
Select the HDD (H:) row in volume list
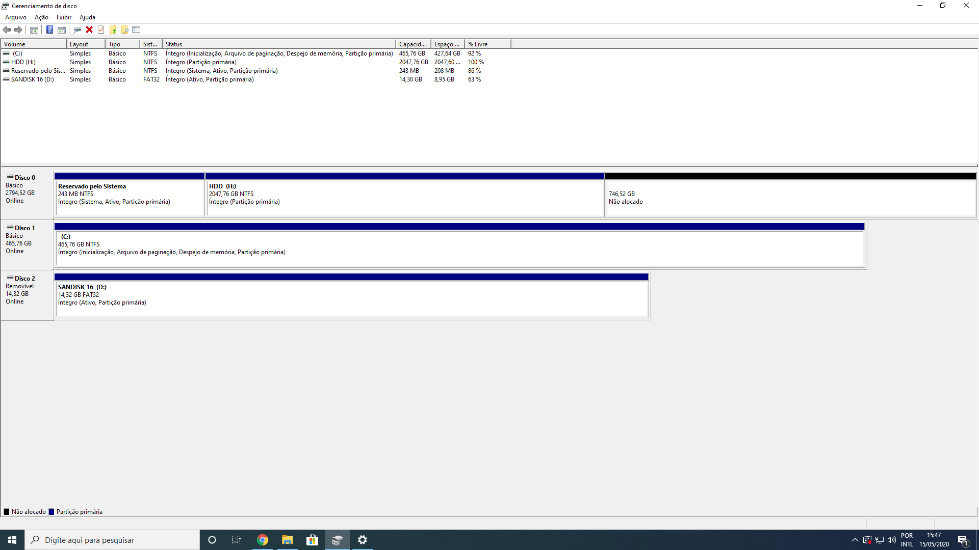click(x=23, y=62)
